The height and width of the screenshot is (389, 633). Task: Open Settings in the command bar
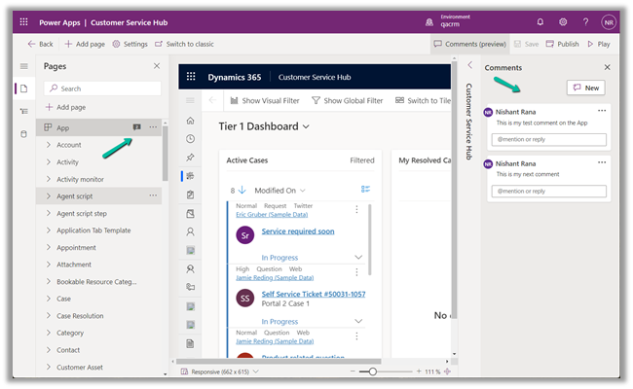[x=130, y=44]
